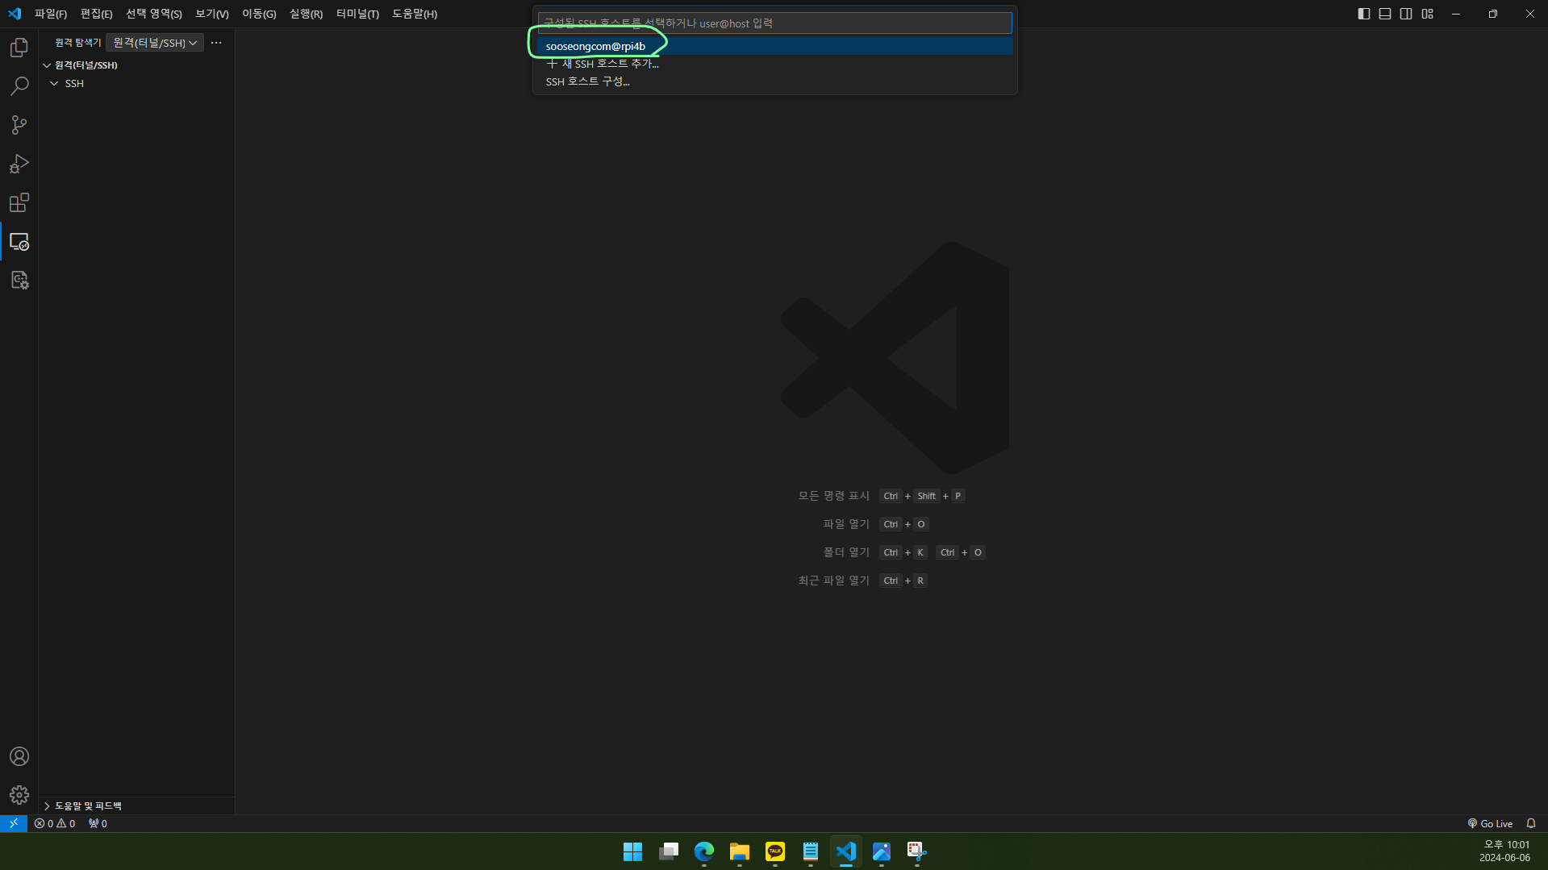The width and height of the screenshot is (1548, 870).
Task: Open notifications bell in status bar
Action: click(1531, 823)
